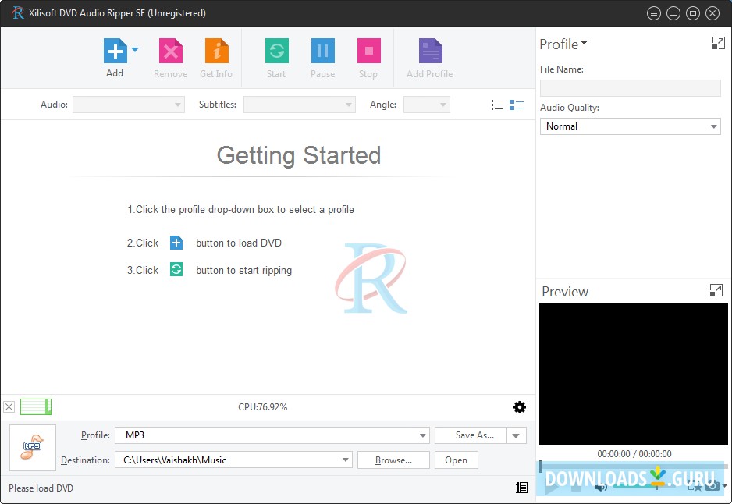The height and width of the screenshot is (504, 732).
Task: Click the Add DVD toolbar icon
Action: [115, 51]
